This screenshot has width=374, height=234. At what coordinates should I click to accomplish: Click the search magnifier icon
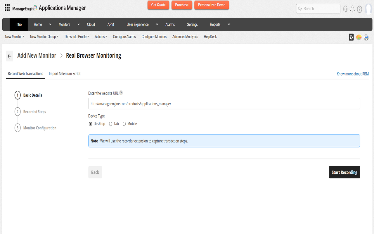point(300,9)
